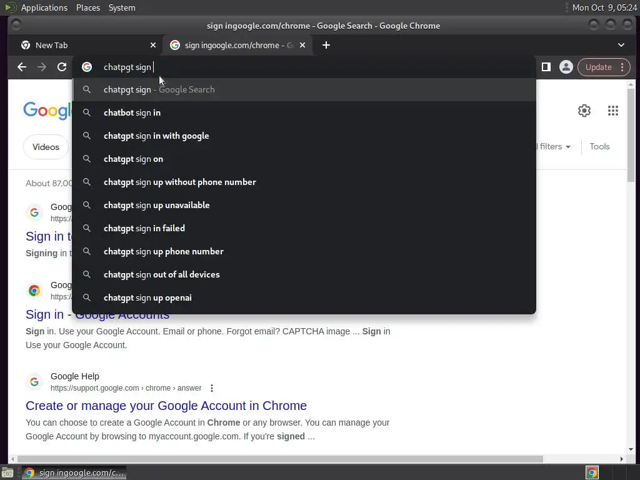Click the clock Mon Oct 9, 05:24
Screen dimensions: 640x480
pos(604,7)
